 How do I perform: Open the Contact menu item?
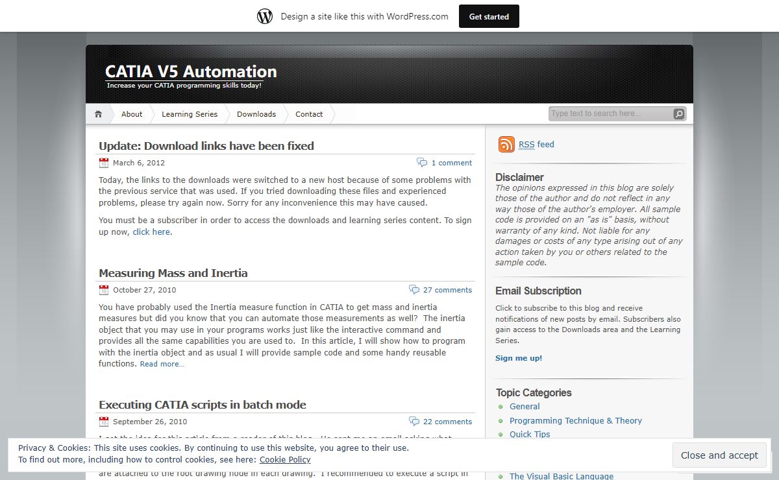point(309,114)
